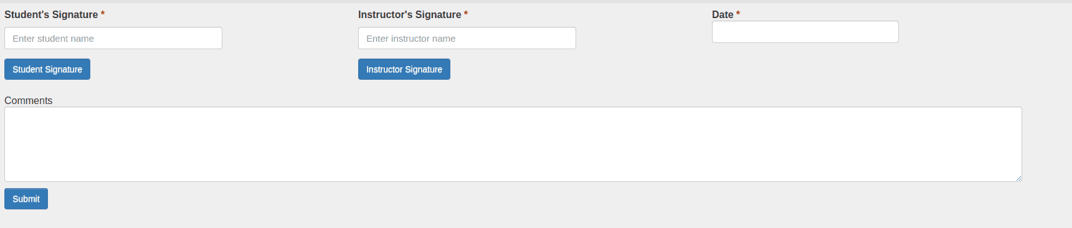The image size is (1072, 228).
Task: Click the bottom-left corner of the Comments box
Action: pos(6,181)
